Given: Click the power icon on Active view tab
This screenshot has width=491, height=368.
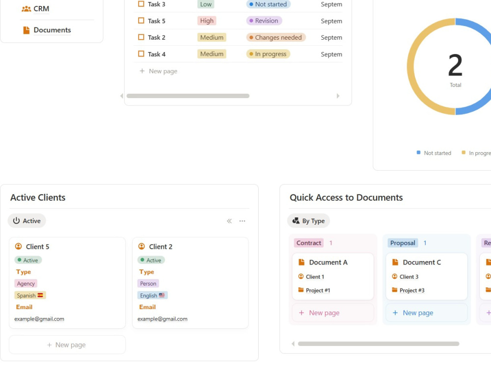Looking at the screenshot, I should 16,221.
